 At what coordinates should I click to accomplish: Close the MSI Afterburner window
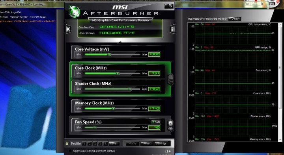click(171, 6)
